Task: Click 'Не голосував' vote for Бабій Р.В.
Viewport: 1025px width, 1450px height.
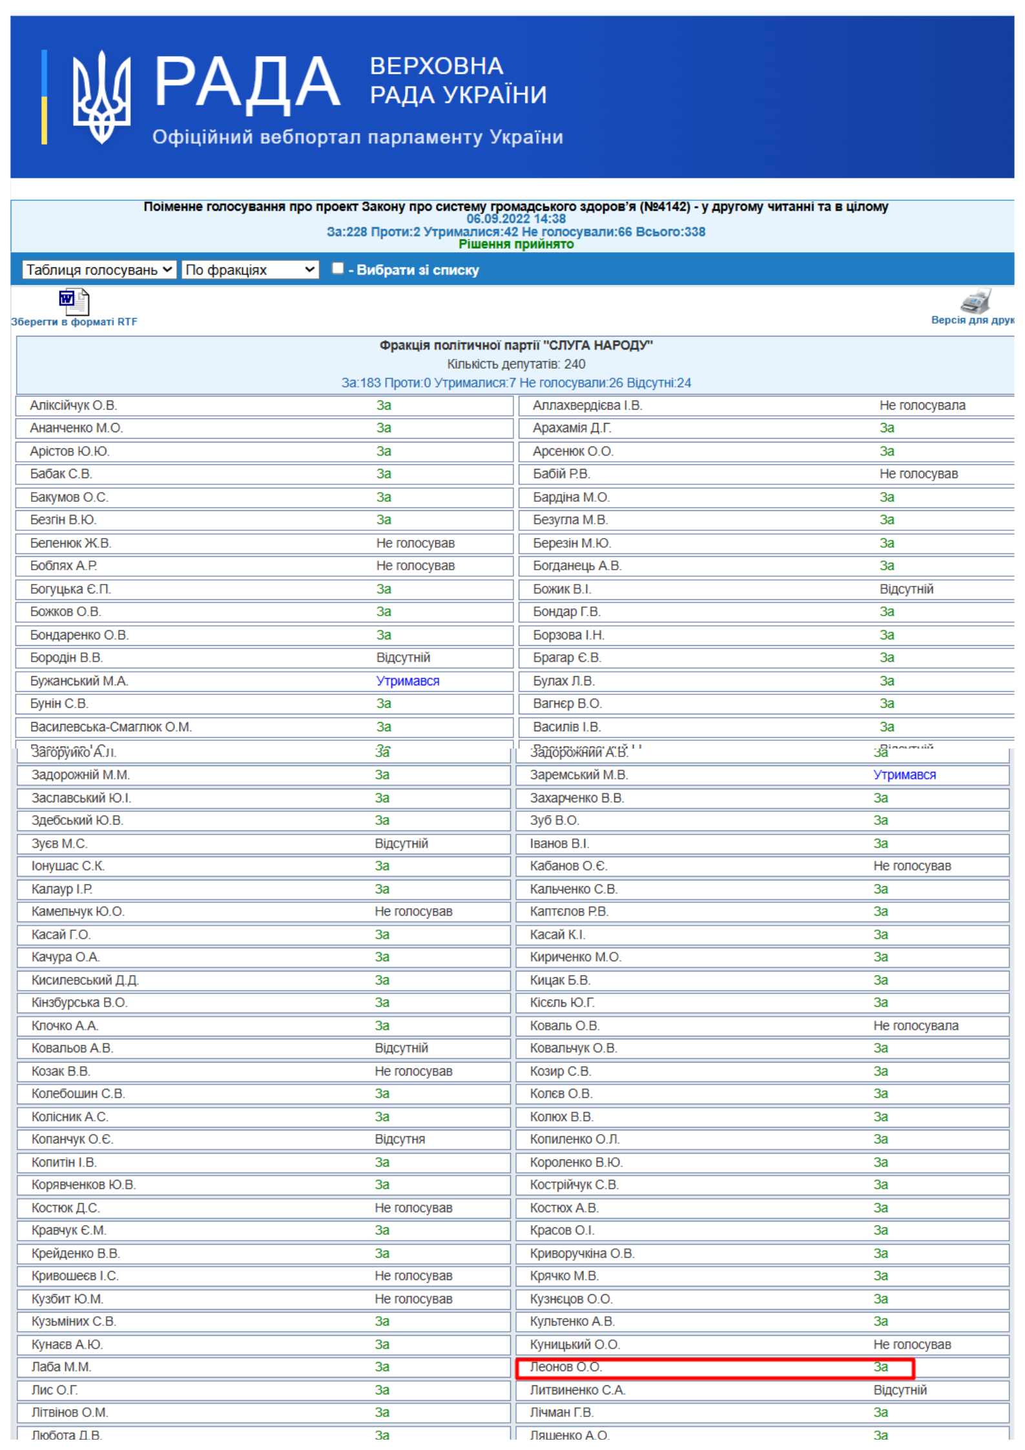Action: tap(918, 474)
